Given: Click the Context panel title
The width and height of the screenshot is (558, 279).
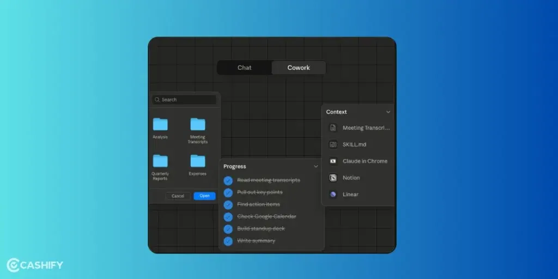Looking at the screenshot, I should [336, 112].
